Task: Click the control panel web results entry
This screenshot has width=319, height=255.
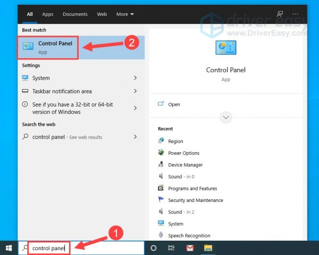Action: pos(66,137)
